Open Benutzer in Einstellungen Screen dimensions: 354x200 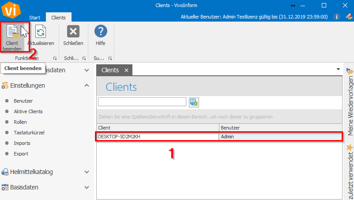click(x=23, y=101)
